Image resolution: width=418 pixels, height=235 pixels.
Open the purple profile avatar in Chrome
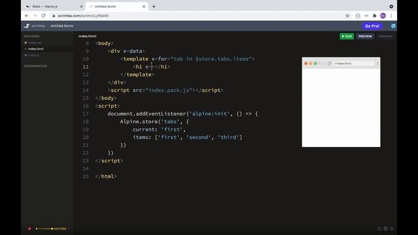(x=383, y=16)
